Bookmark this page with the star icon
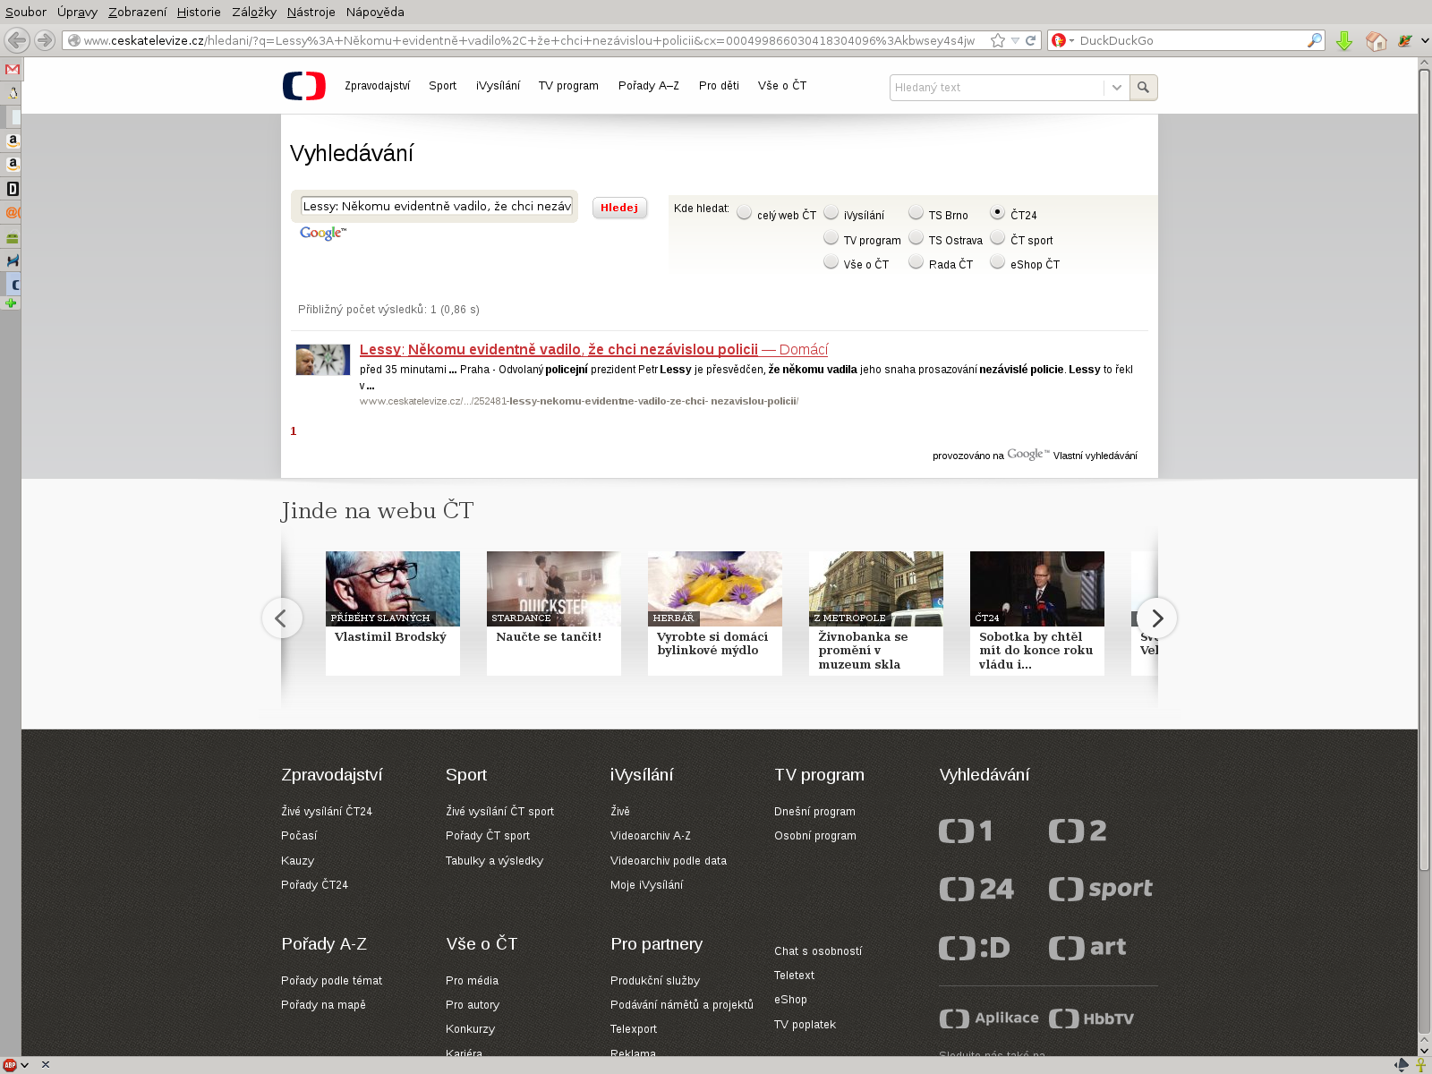This screenshot has width=1432, height=1074. click(998, 40)
